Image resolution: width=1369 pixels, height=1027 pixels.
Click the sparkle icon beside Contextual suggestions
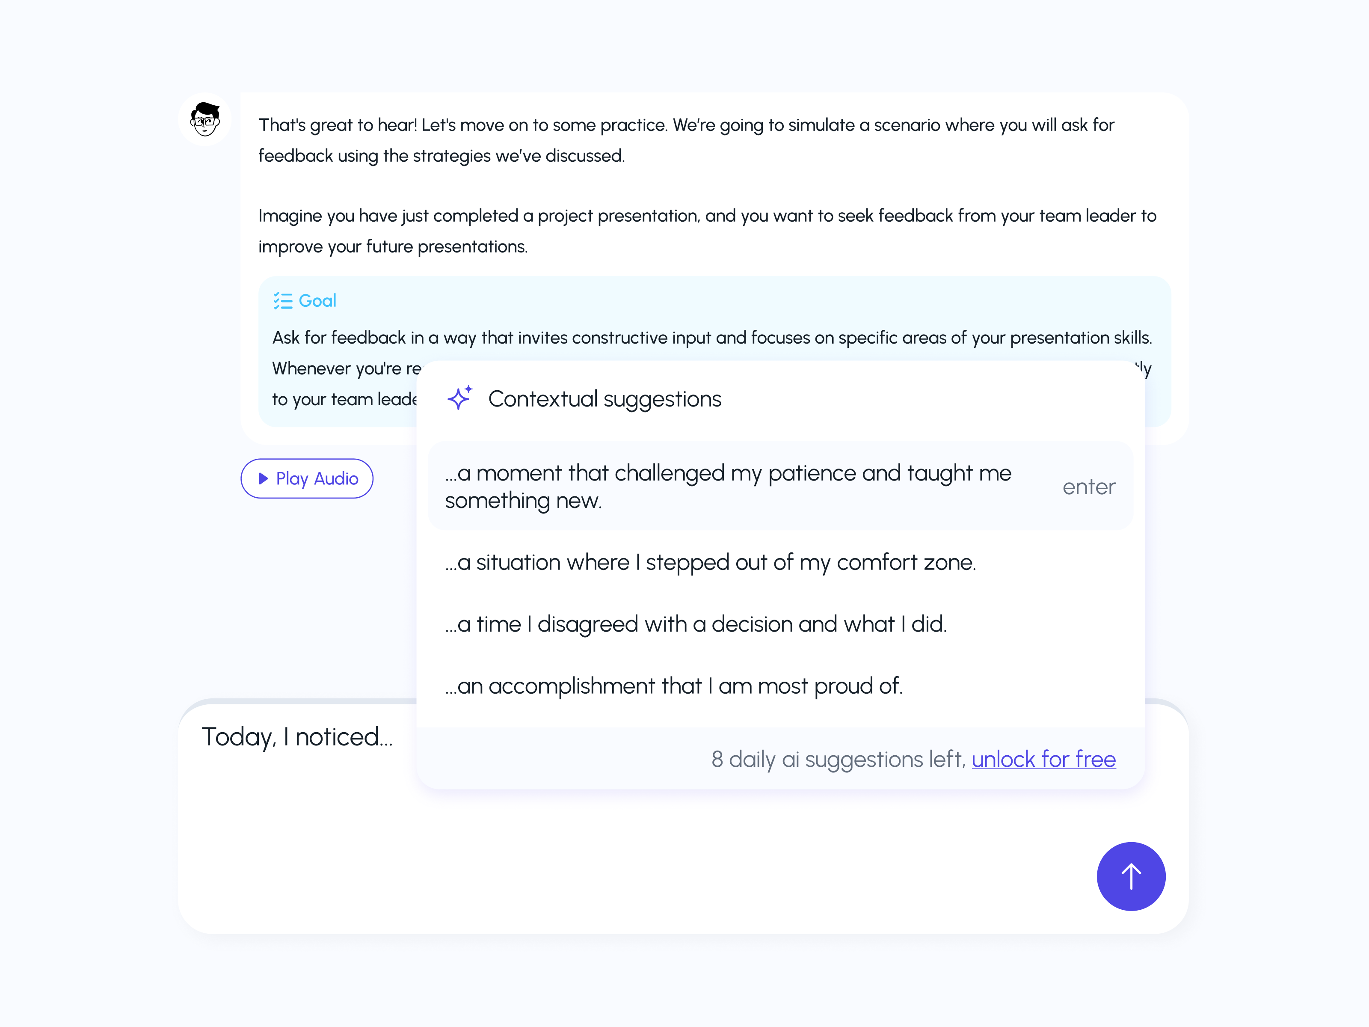coord(460,398)
